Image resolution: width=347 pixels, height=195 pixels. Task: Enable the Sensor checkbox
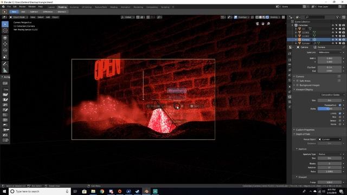pos(340,121)
